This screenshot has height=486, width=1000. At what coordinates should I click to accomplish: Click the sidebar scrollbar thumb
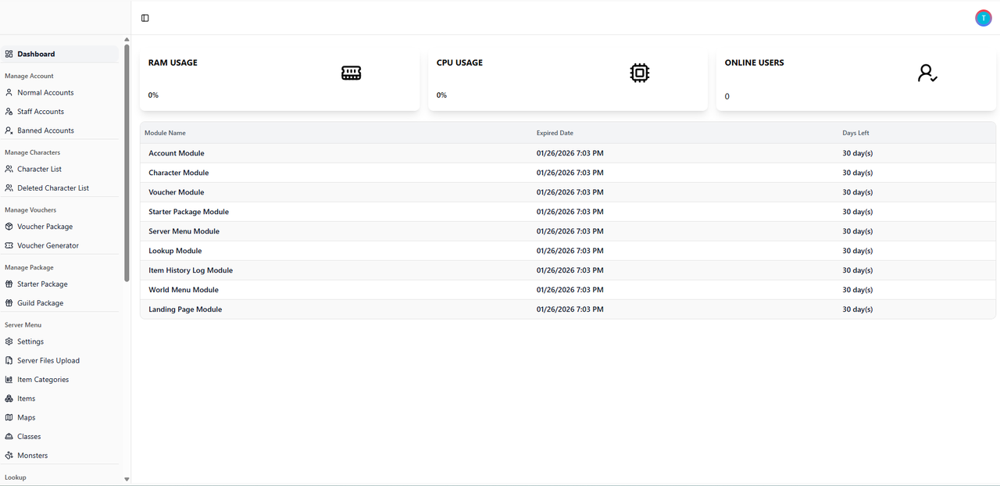[x=127, y=163]
